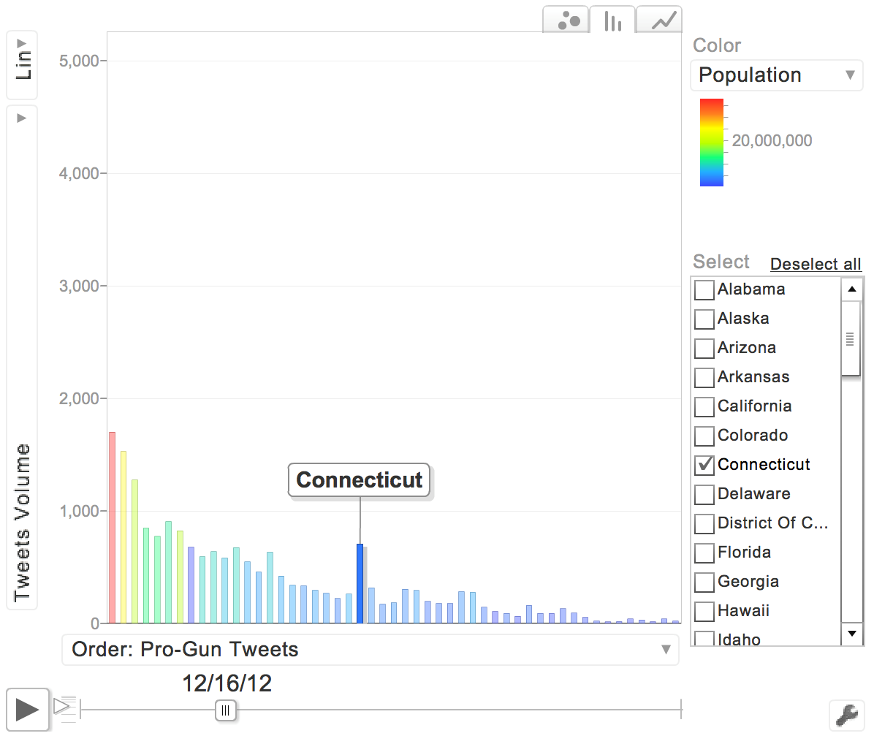Open the Tweets Volume axis selector
This screenshot has height=736, width=874.
click(22, 358)
